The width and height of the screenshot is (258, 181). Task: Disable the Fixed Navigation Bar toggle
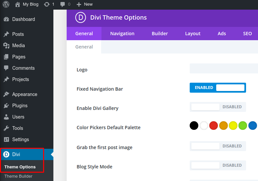(x=218, y=88)
